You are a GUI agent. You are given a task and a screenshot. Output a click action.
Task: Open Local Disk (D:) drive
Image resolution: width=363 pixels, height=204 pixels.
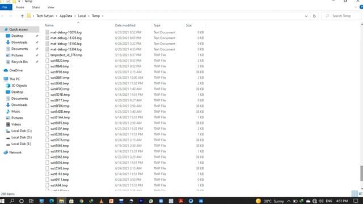pos(22,137)
